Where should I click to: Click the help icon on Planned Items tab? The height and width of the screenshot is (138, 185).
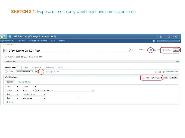(x=18, y=67)
